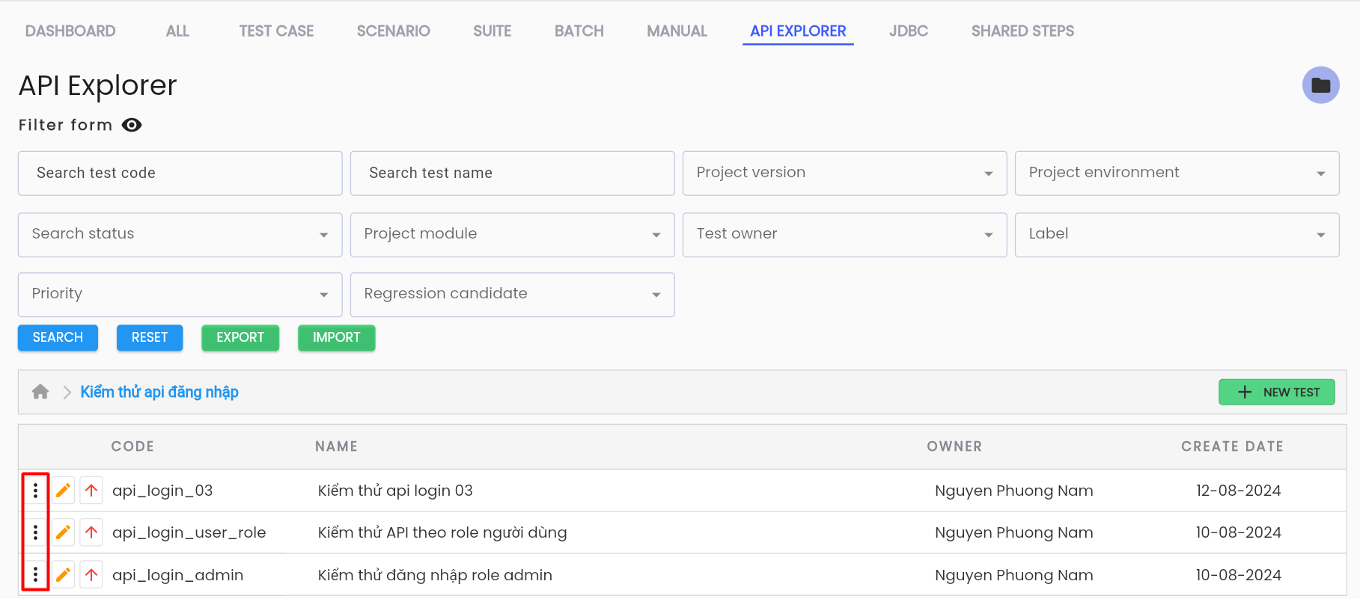Open the Shared Steps tab

pos(1022,31)
